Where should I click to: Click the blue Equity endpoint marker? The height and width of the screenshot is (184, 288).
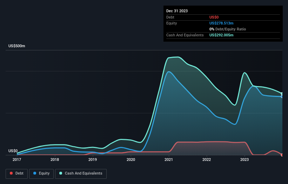pos(282,97)
